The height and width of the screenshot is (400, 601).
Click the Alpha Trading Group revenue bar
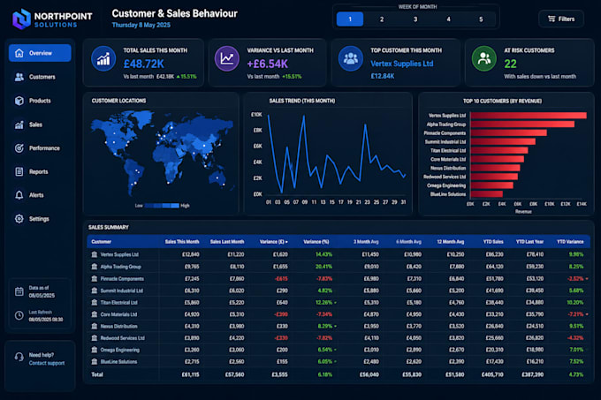(522, 125)
